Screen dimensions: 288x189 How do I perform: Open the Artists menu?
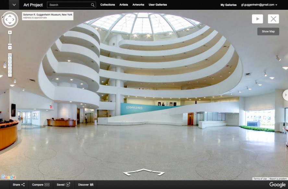124,5
